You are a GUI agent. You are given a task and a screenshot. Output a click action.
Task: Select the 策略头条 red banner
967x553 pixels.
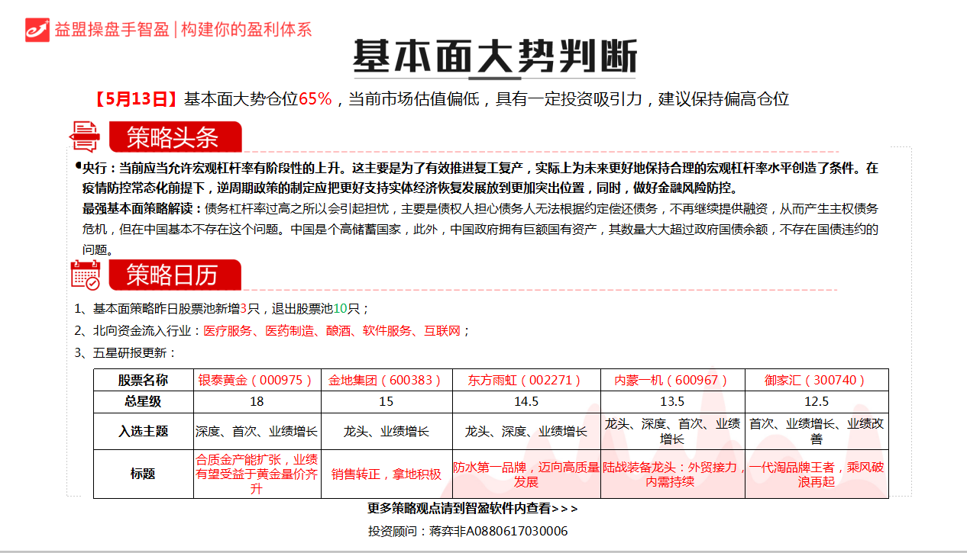tap(174, 137)
